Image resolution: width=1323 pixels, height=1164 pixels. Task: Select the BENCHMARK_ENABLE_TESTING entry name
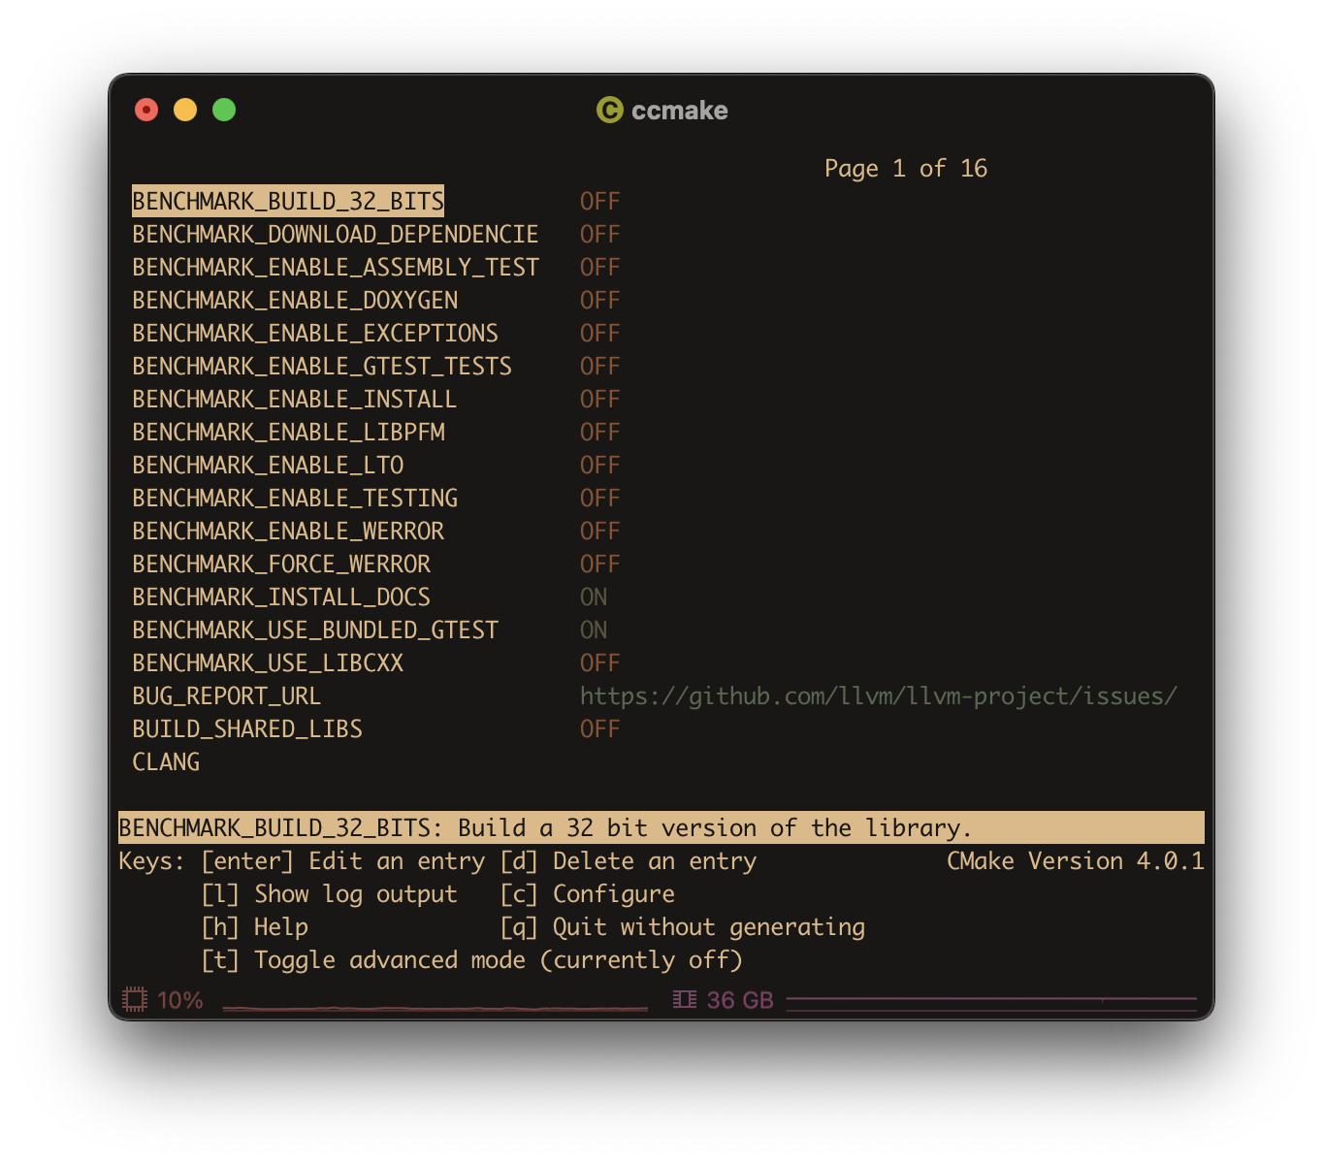click(x=295, y=498)
